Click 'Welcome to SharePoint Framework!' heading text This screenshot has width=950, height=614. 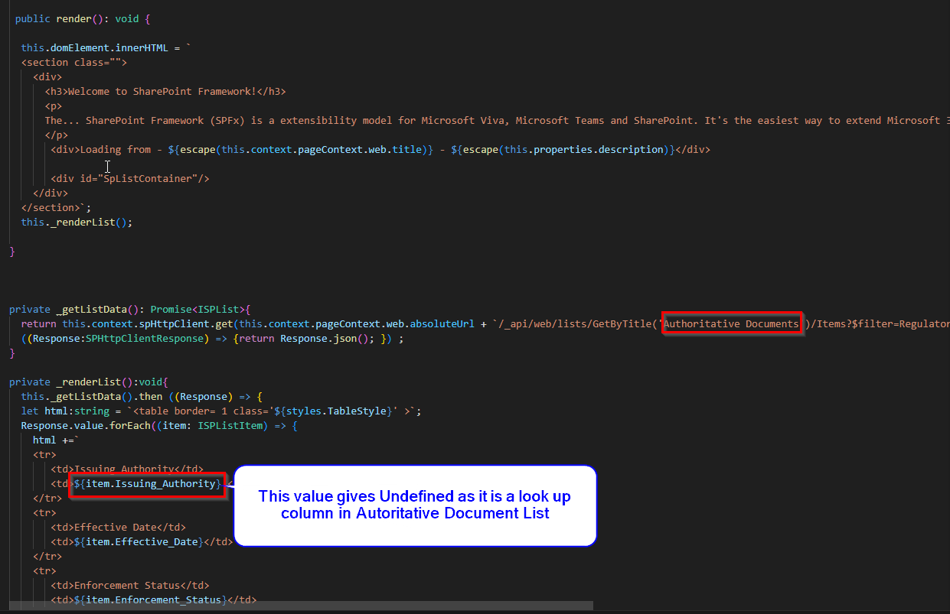point(162,91)
